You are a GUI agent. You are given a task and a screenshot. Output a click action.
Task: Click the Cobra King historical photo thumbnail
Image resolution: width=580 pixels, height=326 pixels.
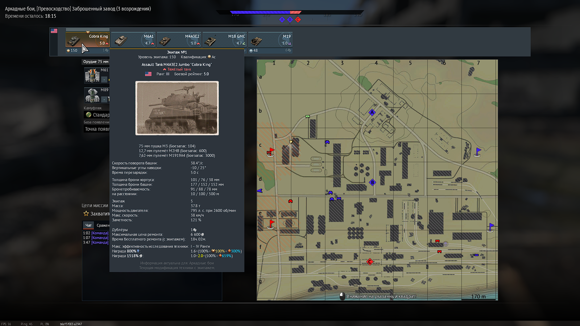tap(177, 108)
